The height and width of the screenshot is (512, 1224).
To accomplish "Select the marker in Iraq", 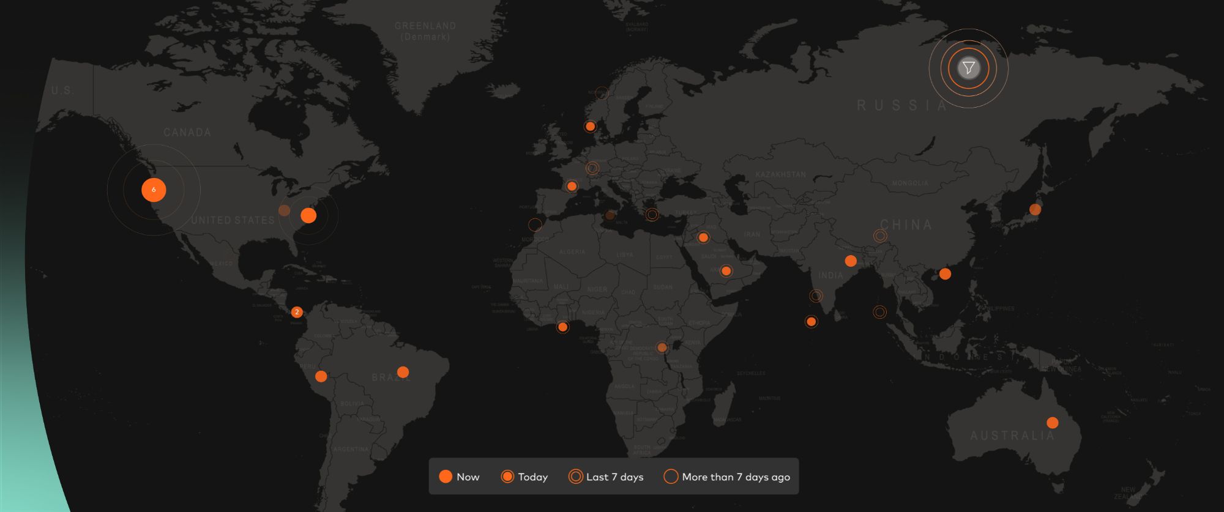I will coord(703,237).
